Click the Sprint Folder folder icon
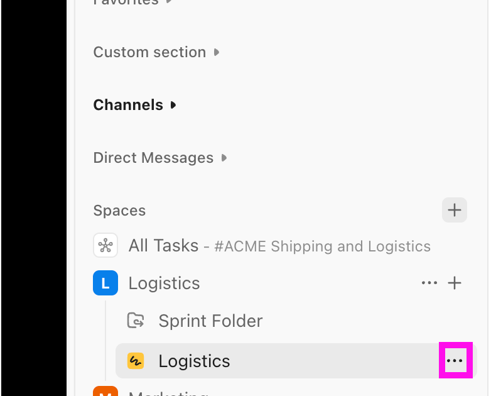 [136, 321]
